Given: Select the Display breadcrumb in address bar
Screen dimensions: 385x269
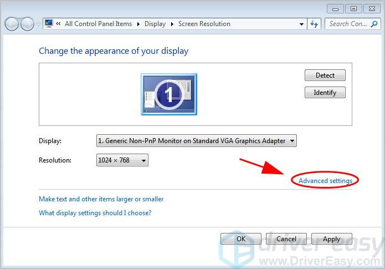Looking at the screenshot, I should (x=155, y=24).
